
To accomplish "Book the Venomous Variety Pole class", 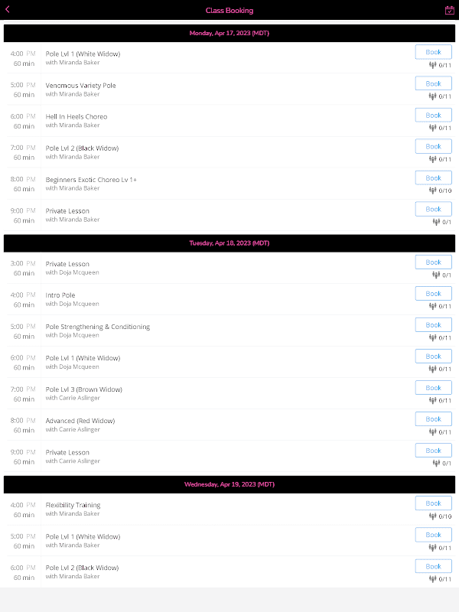I will tap(433, 83).
